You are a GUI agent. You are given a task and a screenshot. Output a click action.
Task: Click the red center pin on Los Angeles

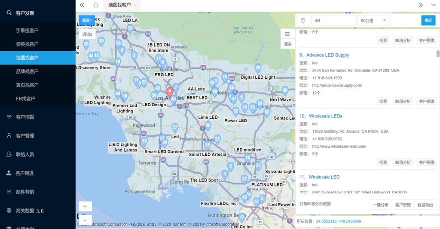[170, 92]
